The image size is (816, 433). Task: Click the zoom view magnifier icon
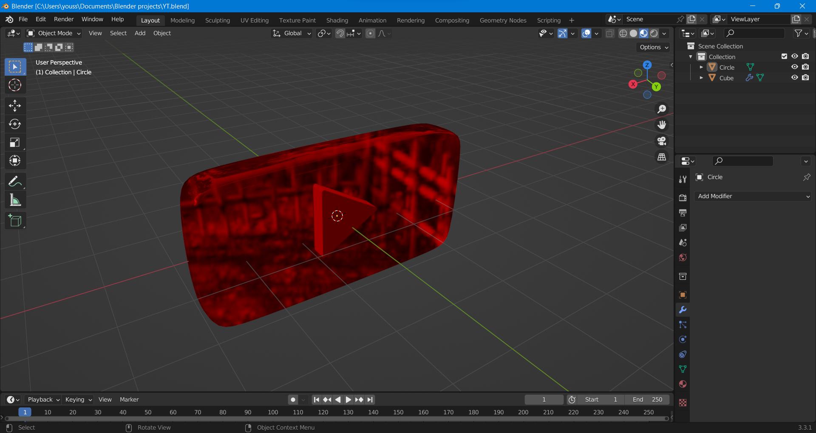(662, 109)
